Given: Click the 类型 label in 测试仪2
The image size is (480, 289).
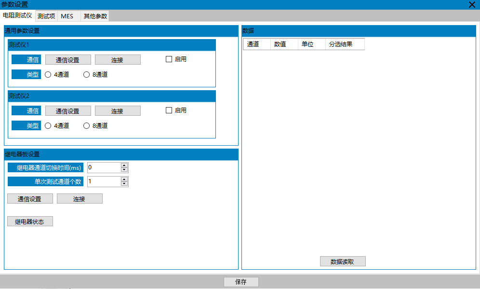Looking at the screenshot, I should (x=27, y=125).
